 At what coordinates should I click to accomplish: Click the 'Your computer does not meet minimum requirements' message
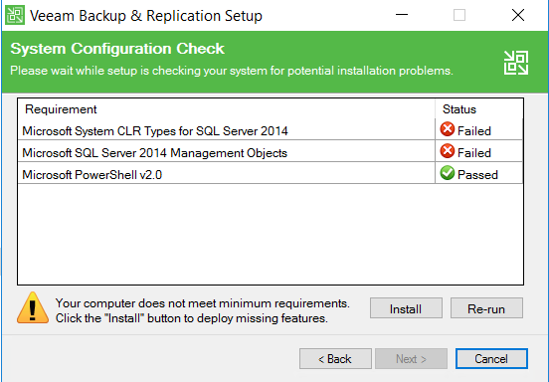click(202, 303)
